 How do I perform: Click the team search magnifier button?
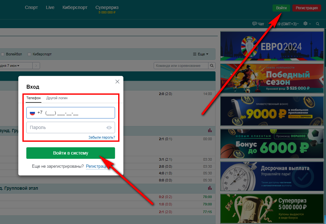(x=212, y=66)
